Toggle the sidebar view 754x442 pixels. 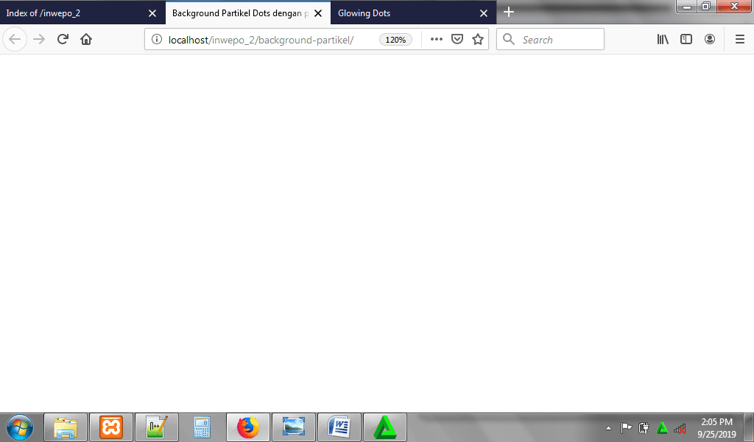(686, 39)
